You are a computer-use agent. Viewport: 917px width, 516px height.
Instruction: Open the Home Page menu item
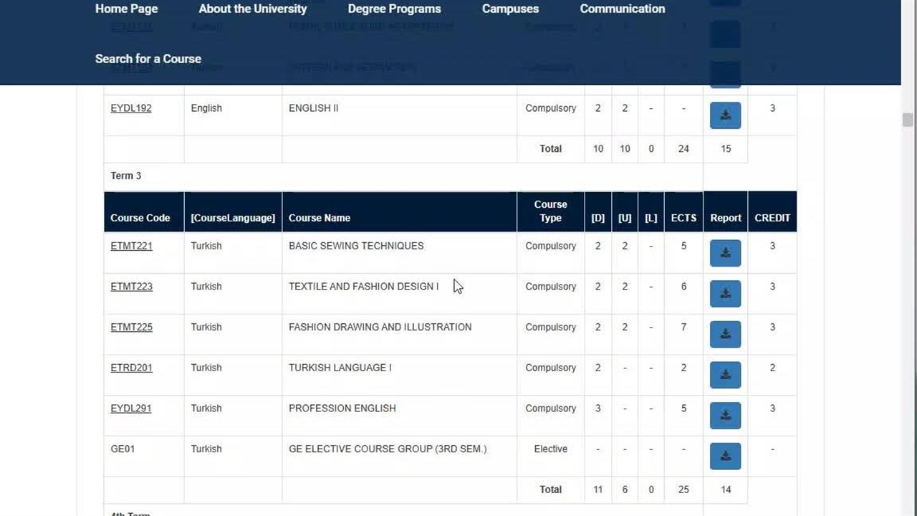pyautogui.click(x=126, y=9)
